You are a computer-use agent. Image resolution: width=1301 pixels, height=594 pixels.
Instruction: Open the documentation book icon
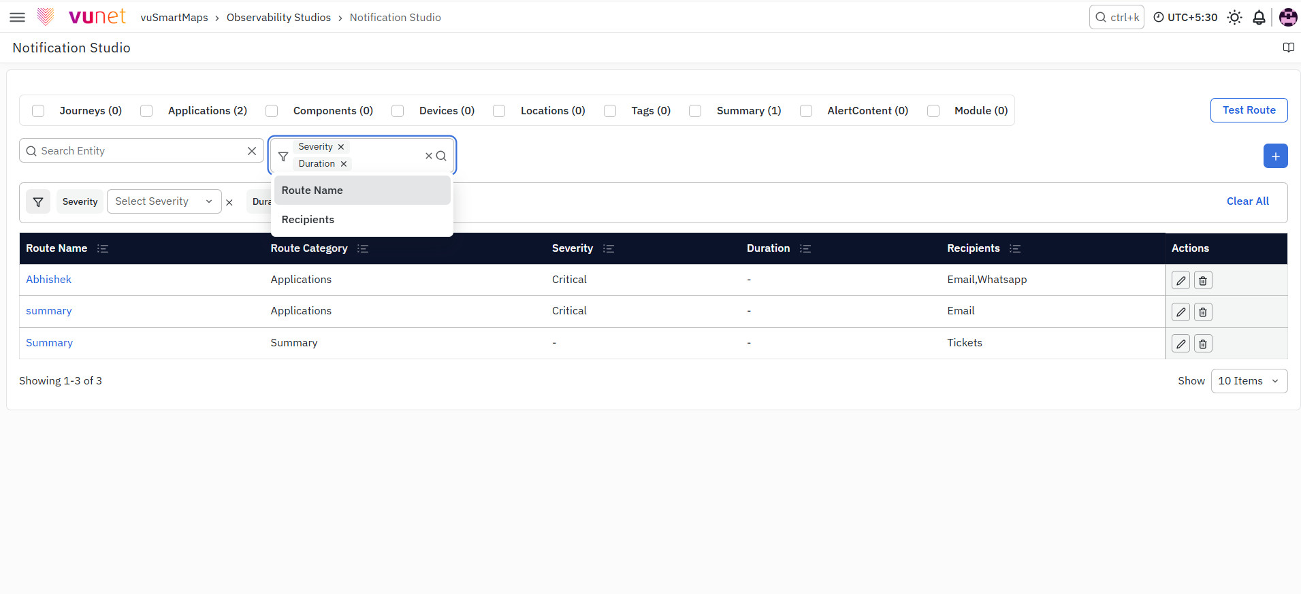tap(1288, 48)
